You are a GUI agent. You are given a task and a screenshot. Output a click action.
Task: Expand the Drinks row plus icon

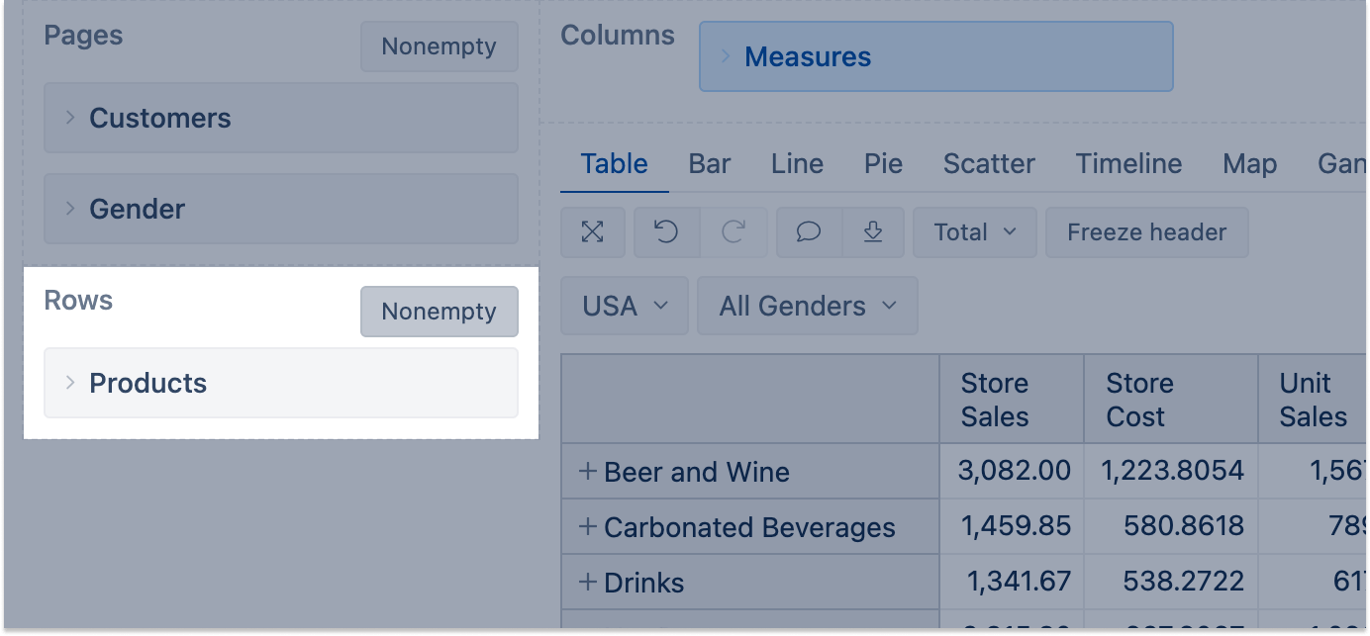tap(588, 583)
